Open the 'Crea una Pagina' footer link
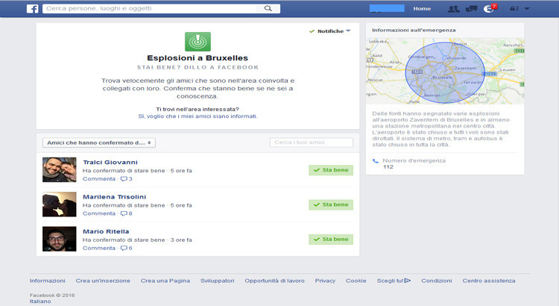Viewport: 559px width, 306px height. tap(165, 281)
